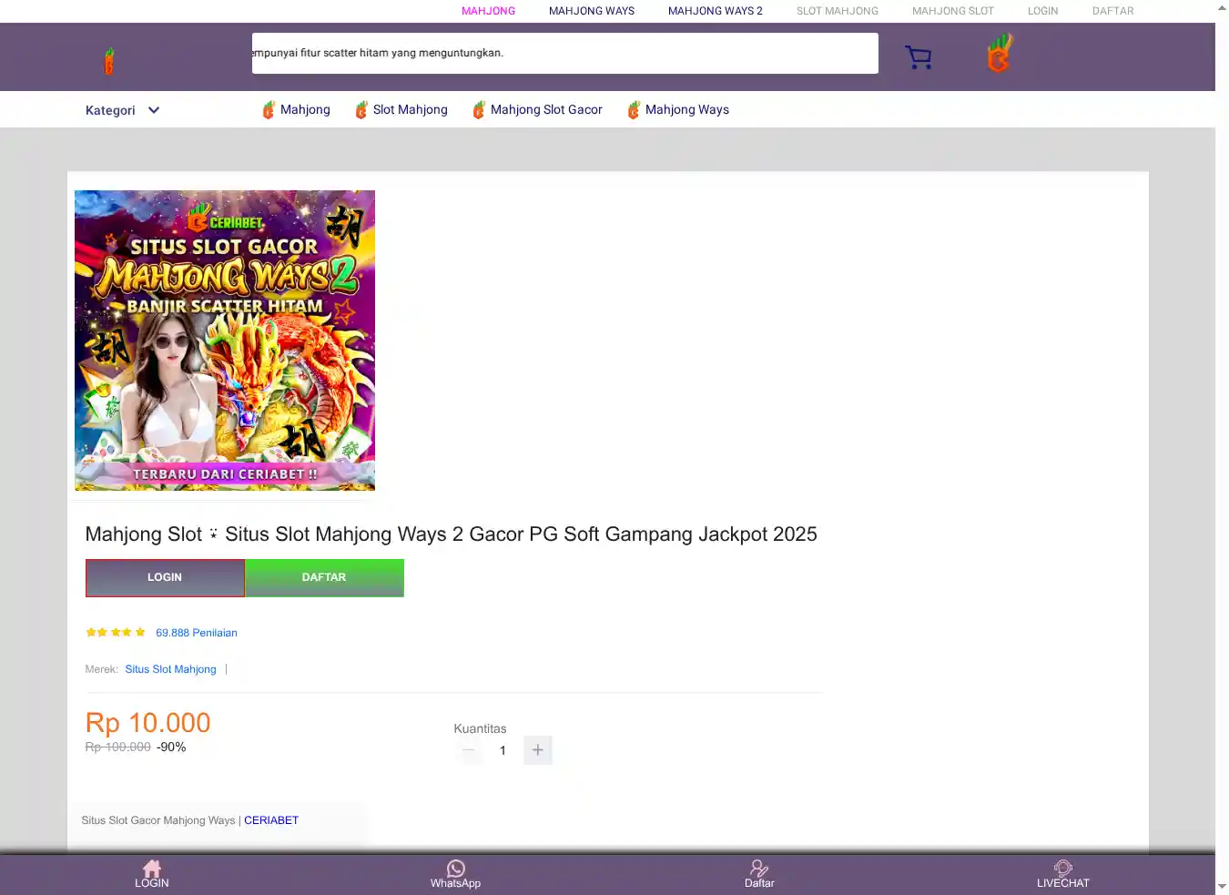Click the small carrot logo at top left

pos(109,61)
